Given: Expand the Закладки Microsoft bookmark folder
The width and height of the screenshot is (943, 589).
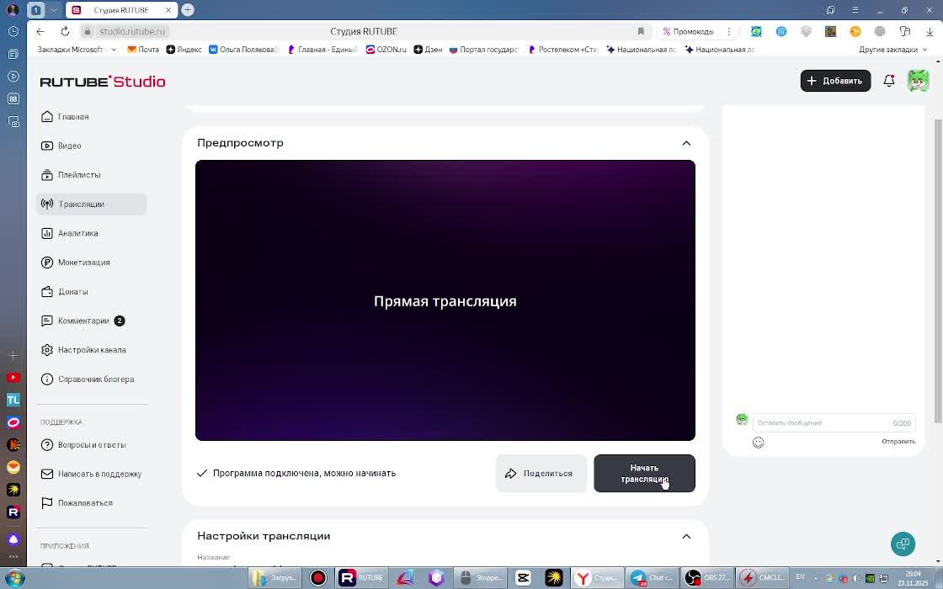Looking at the screenshot, I should 77,50.
